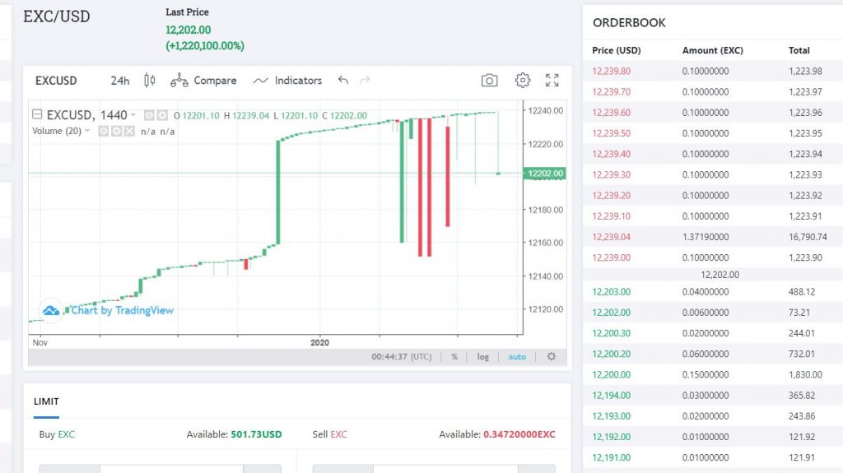Image resolution: width=843 pixels, height=473 pixels.
Task: Click the 12,203.00 buy order price
Action: (611, 292)
